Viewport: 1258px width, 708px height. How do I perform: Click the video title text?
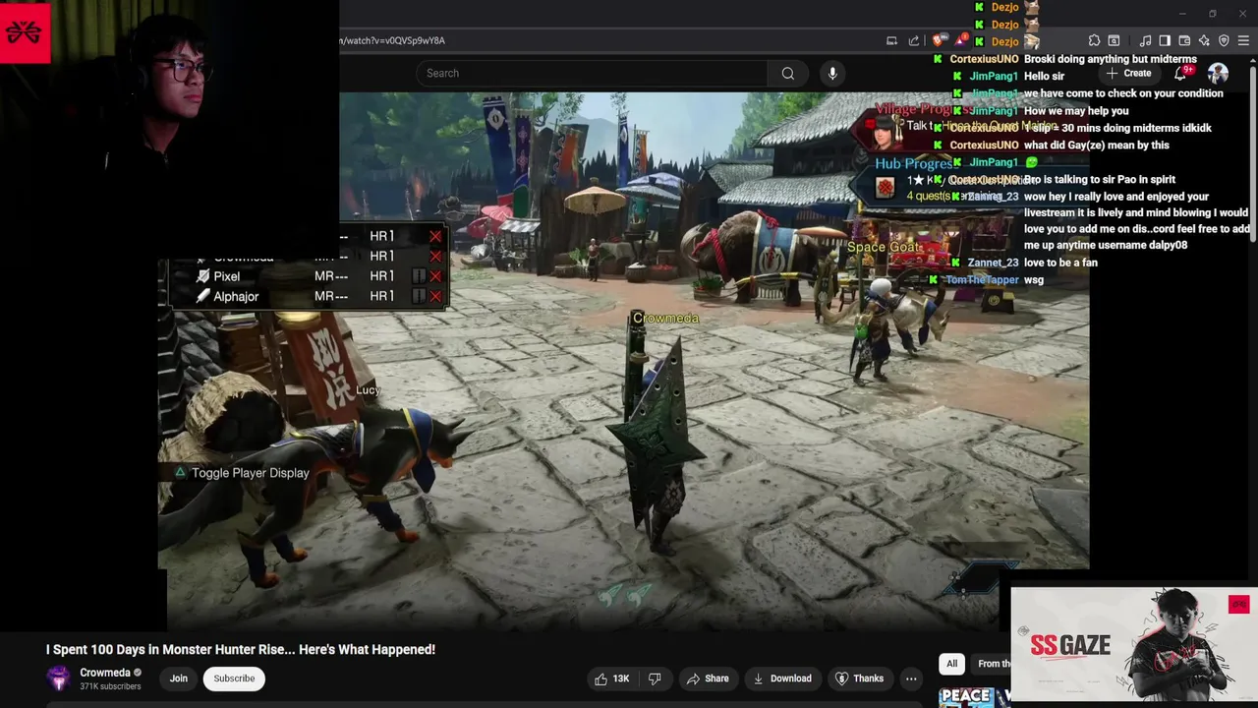[x=241, y=649]
